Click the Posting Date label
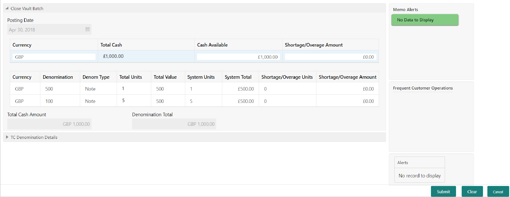The width and height of the screenshot is (510, 197). pyautogui.click(x=20, y=20)
